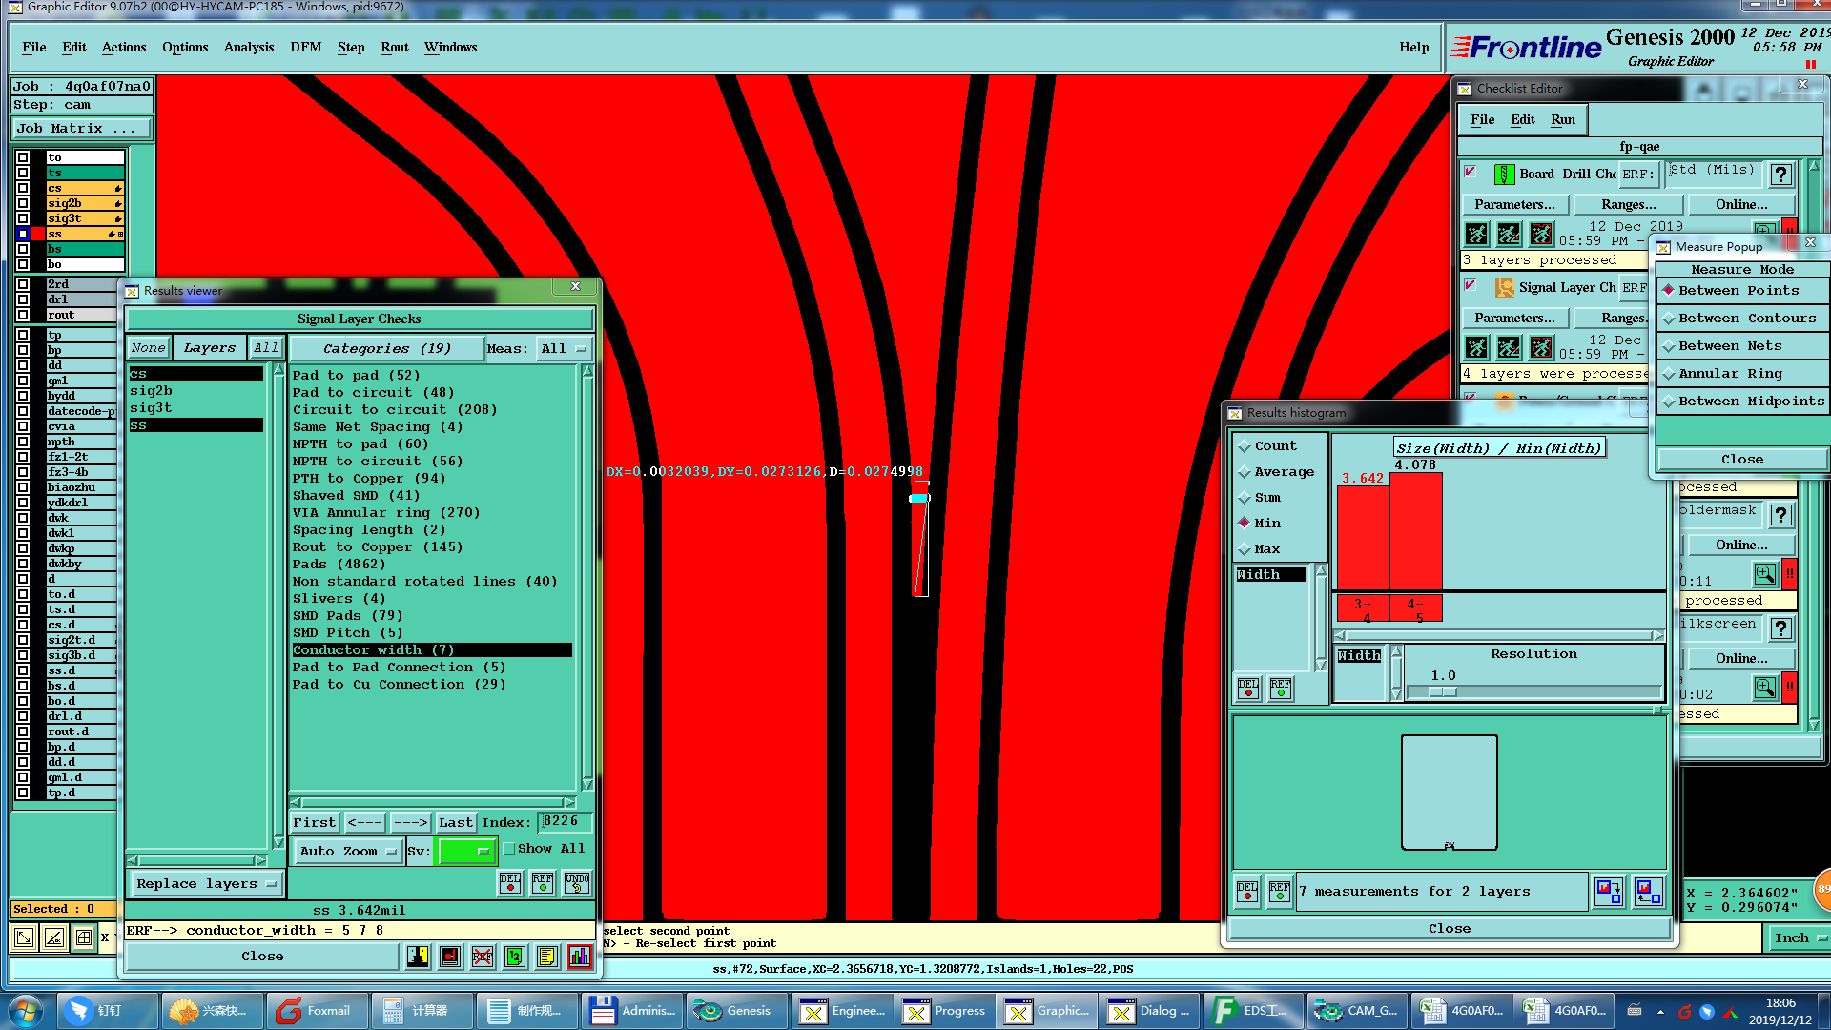This screenshot has height=1030, width=1831.
Task: Click the REF icon beside the measurements count
Action: (1279, 891)
